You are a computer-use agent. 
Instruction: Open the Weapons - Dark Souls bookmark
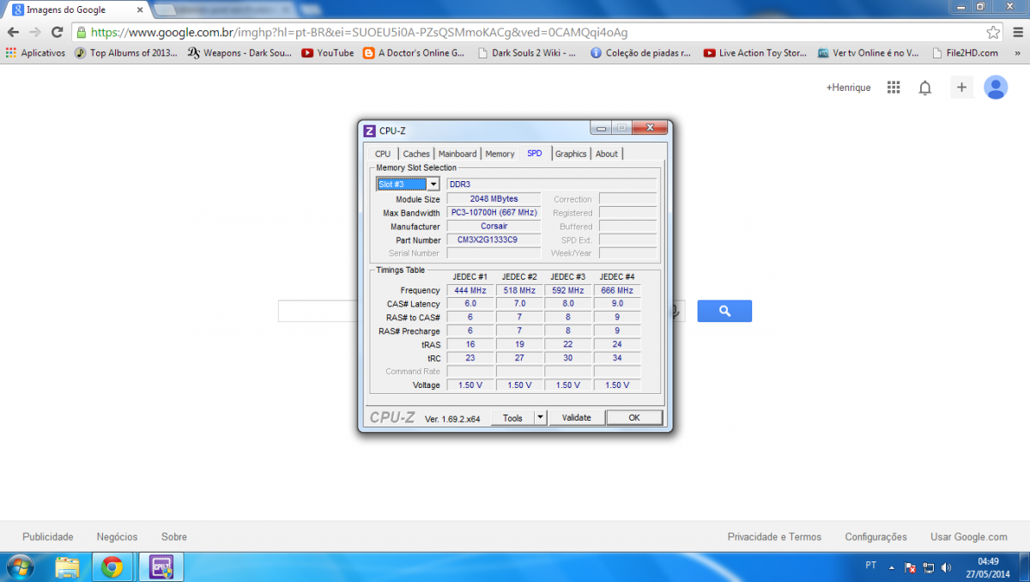(x=240, y=52)
